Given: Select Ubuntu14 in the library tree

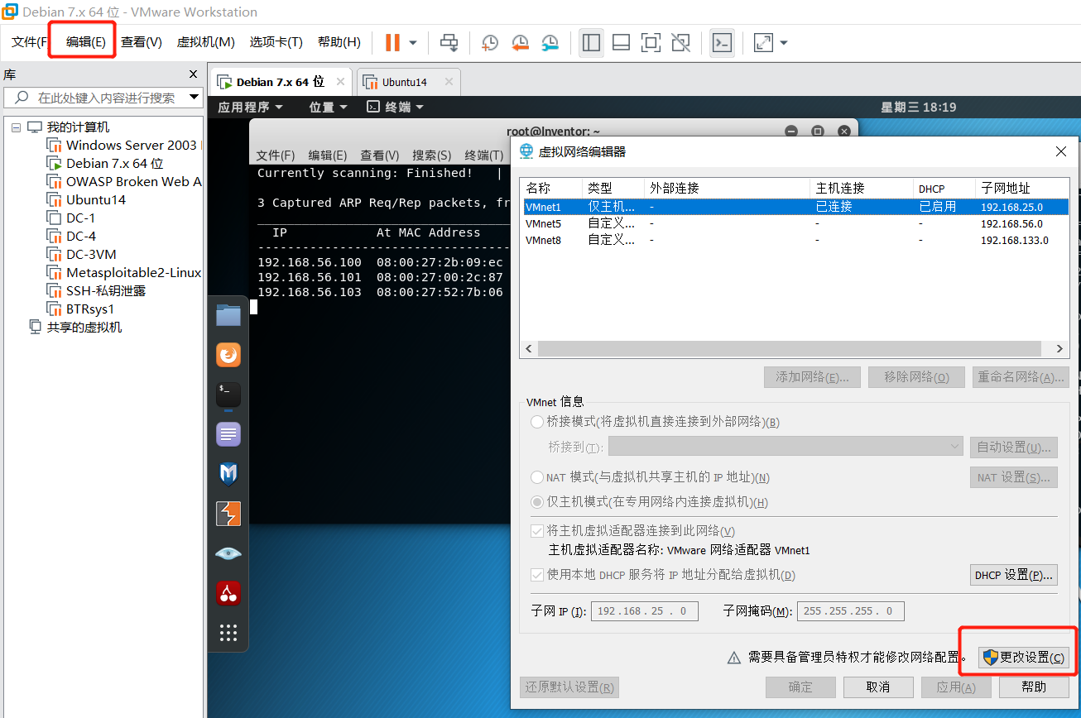Looking at the screenshot, I should [87, 200].
